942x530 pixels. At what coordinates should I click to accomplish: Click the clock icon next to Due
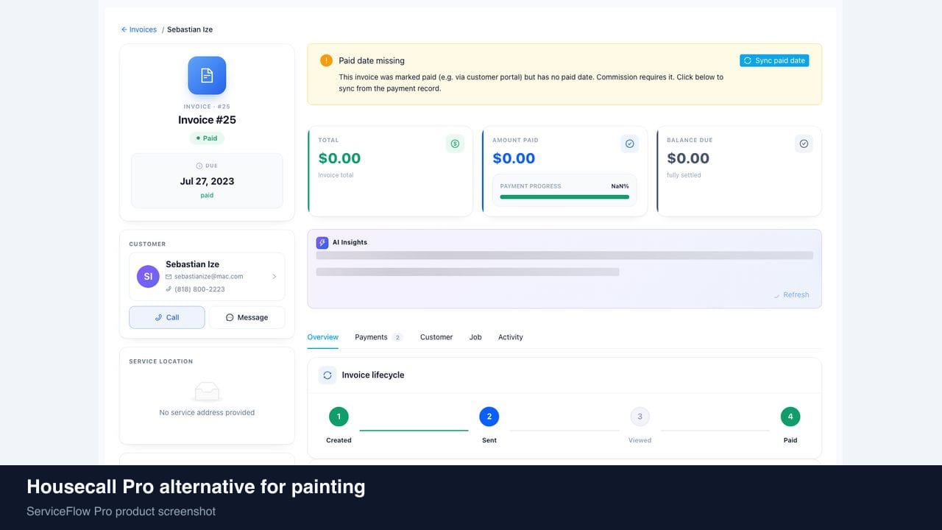click(x=199, y=166)
